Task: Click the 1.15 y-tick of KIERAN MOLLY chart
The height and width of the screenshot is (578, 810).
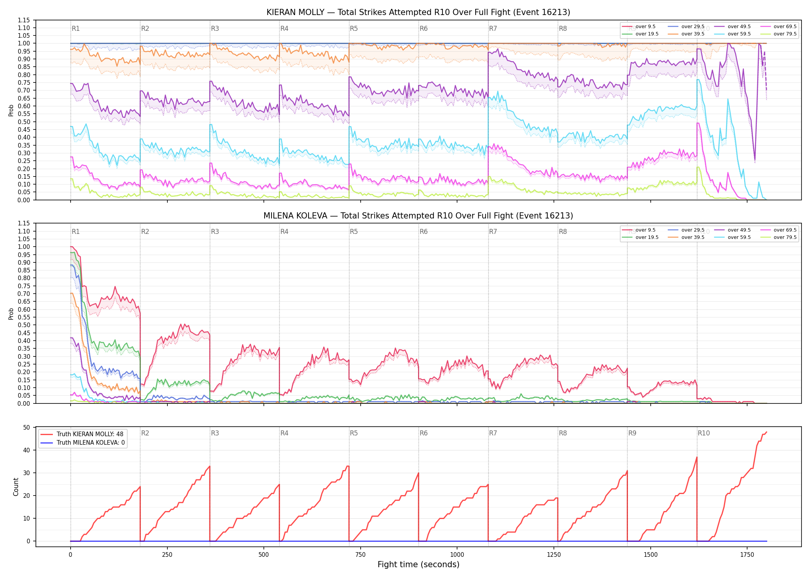Action: (x=24, y=20)
